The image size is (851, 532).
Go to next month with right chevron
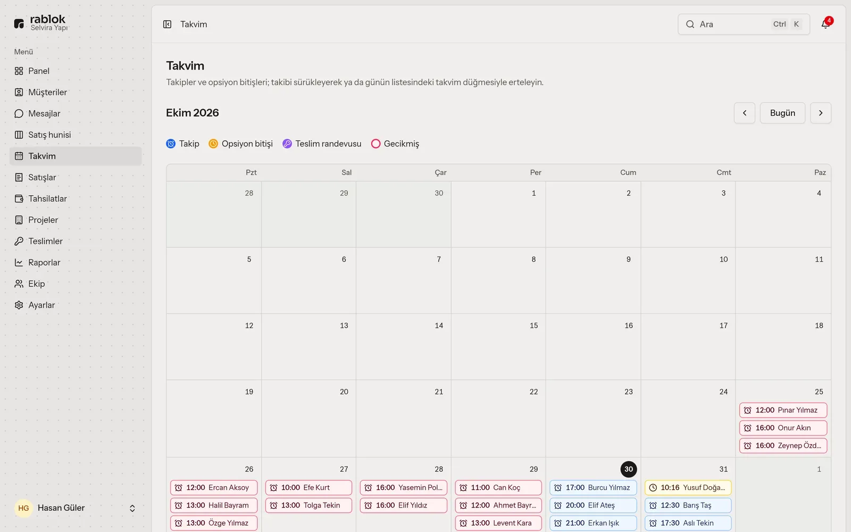coord(821,113)
